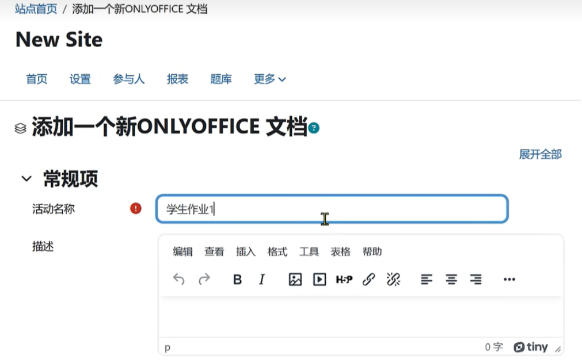Open the 表格 editor menu
Screen dimensions: 582x360
pyautogui.click(x=340, y=252)
